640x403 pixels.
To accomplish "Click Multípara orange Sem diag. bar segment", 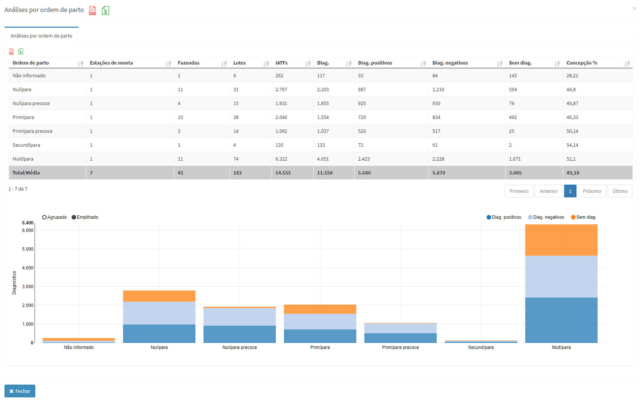I will tap(561, 240).
